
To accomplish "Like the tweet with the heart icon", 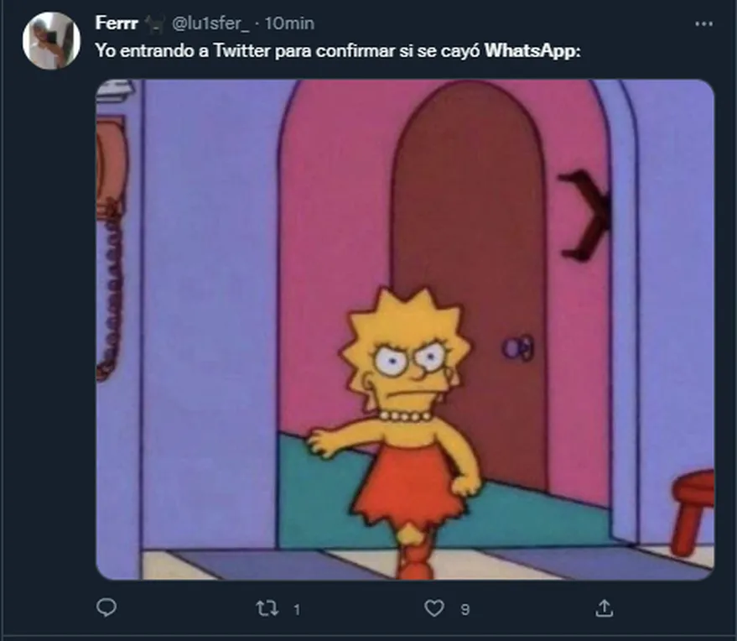I will 433,608.
